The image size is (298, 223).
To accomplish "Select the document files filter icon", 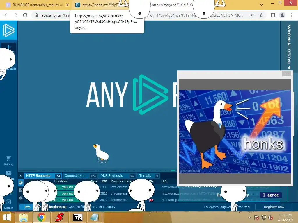I will click(x=21, y=190).
